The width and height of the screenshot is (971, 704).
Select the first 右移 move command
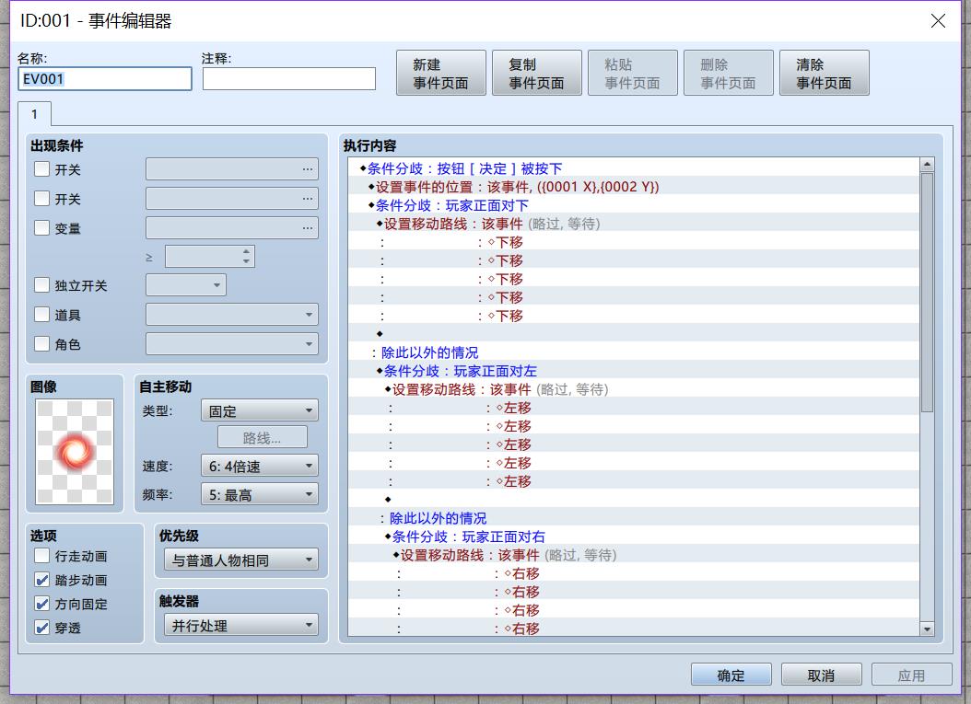tap(634, 574)
